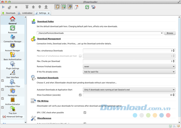This screenshot has height=128, width=181.
Task: Open Linkgrabber Filter in the sidebar
Action: [12, 83]
